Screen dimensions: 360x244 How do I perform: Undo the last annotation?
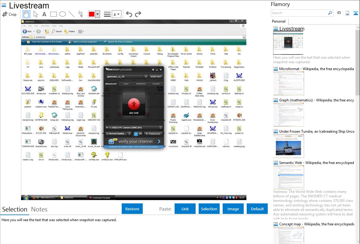tap(129, 14)
